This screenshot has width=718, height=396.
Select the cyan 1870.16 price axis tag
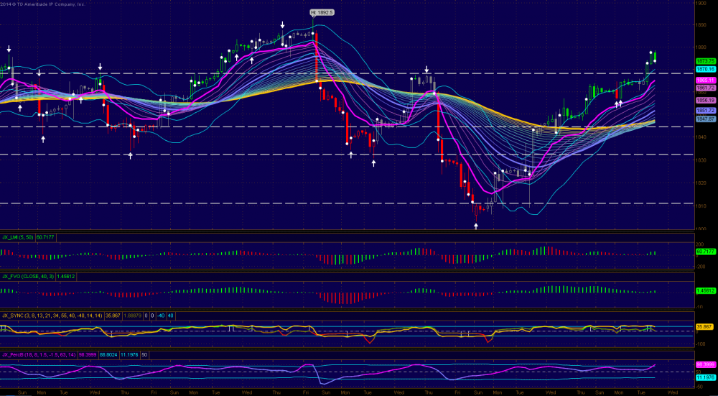pyautogui.click(x=704, y=69)
